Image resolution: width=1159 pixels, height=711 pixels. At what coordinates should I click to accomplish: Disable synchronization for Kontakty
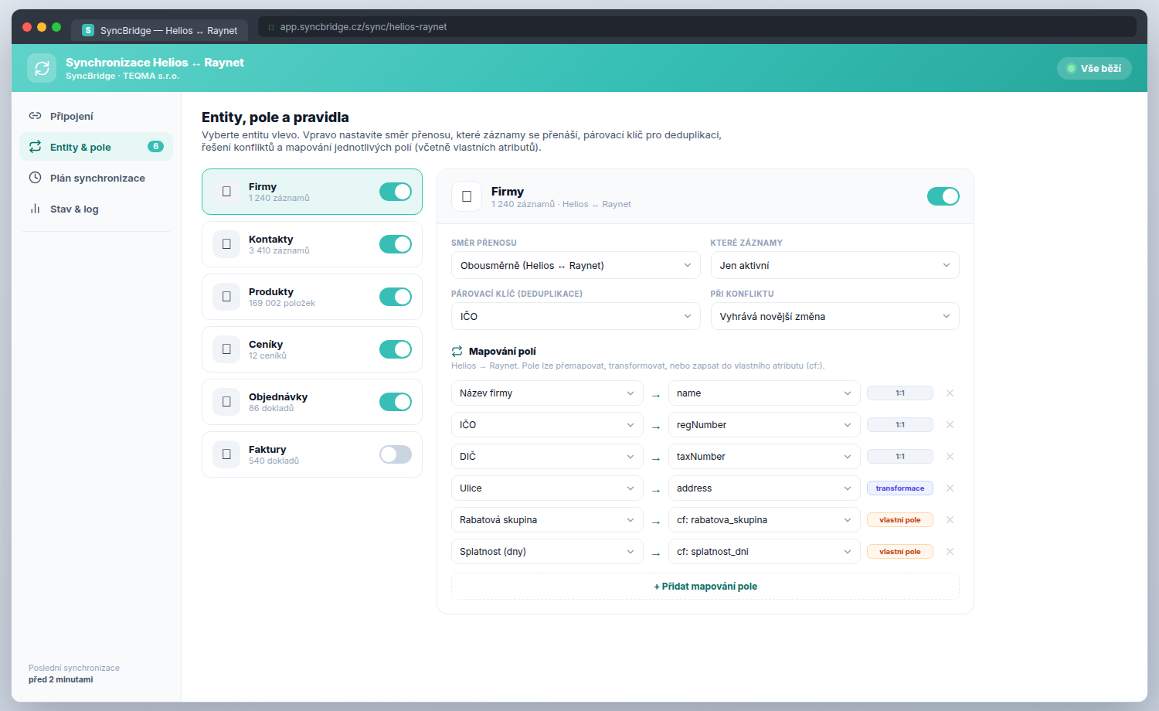tap(396, 244)
